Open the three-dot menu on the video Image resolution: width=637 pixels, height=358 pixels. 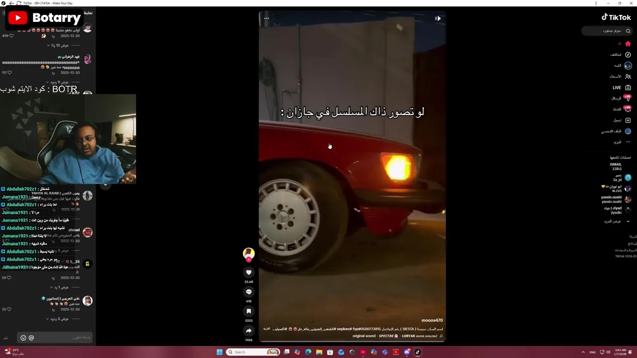tap(267, 18)
